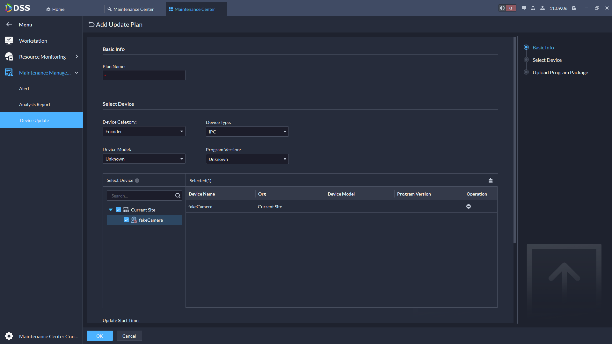Click back arrow beside Add Update Plan
612x344 pixels.
pos(91,25)
